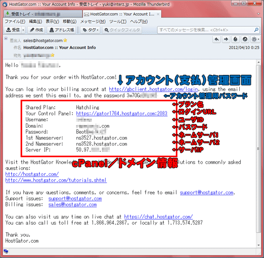This screenshot has height=258, width=264.
Task: Click the date 2012/04/10 0:25
Action: pyautogui.click(x=244, y=47)
